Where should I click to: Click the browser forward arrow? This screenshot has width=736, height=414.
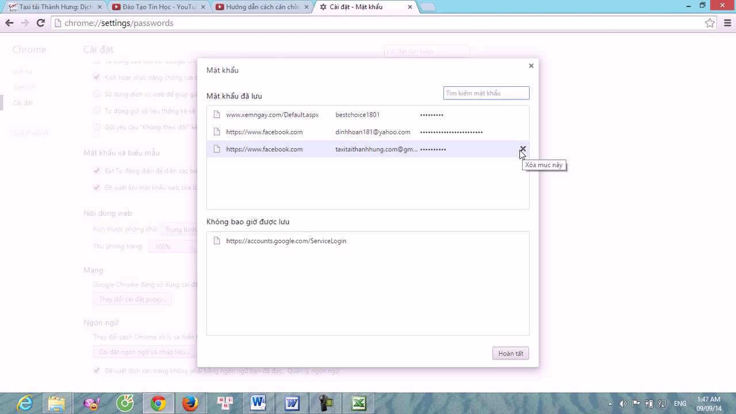25,23
